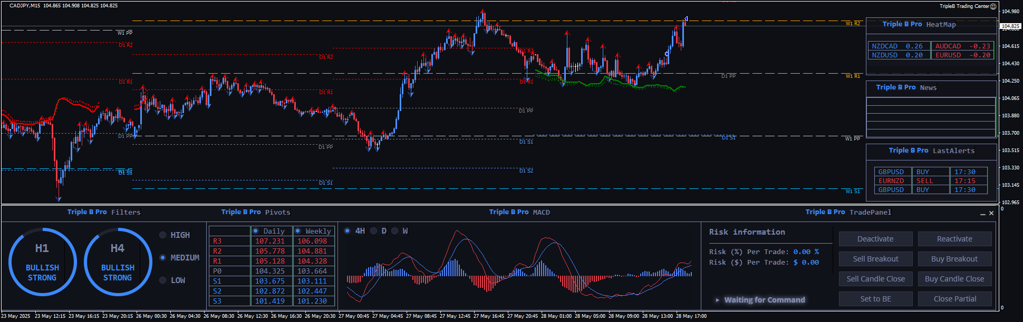Select the HIGH filter radio button

[x=163, y=235]
